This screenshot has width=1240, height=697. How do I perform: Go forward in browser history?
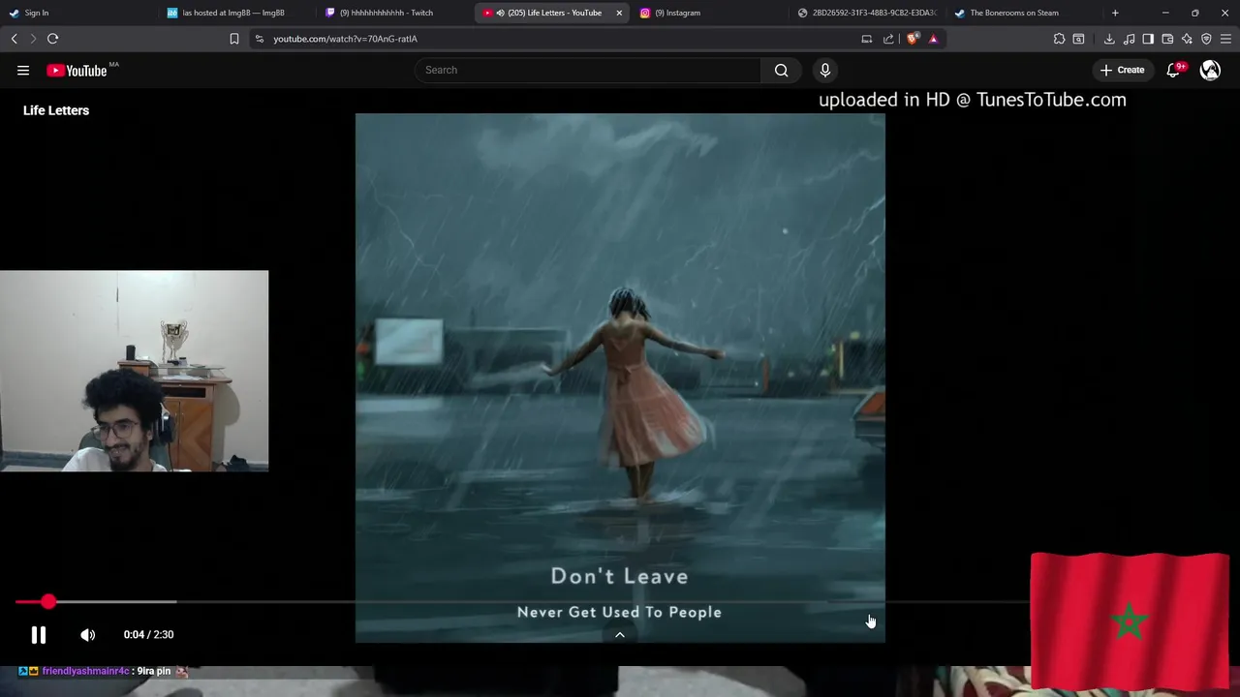pos(32,39)
